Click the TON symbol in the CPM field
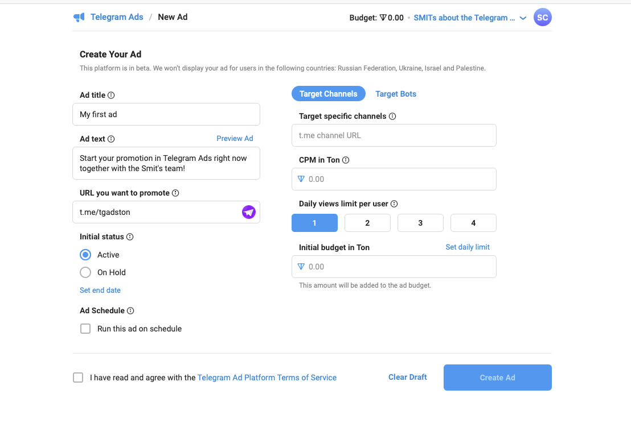The image size is (631, 448). (x=301, y=179)
